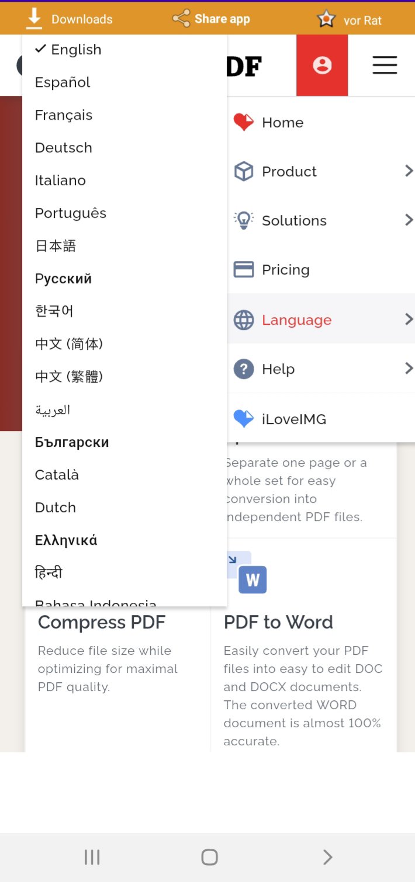Choose 日本語 from language list
Viewport: 415px width, 882px height.
(124, 246)
